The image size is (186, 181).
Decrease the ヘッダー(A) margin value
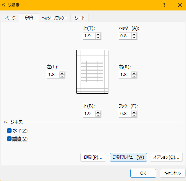tap(134, 37)
